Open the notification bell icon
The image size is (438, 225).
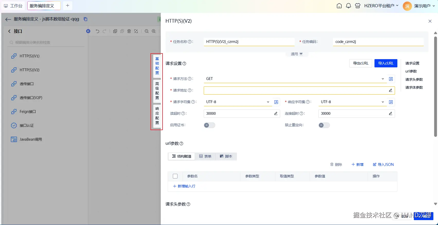click(348, 6)
